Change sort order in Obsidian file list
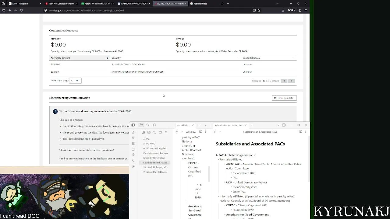Viewport: 390px width, 219px height. coord(154,132)
